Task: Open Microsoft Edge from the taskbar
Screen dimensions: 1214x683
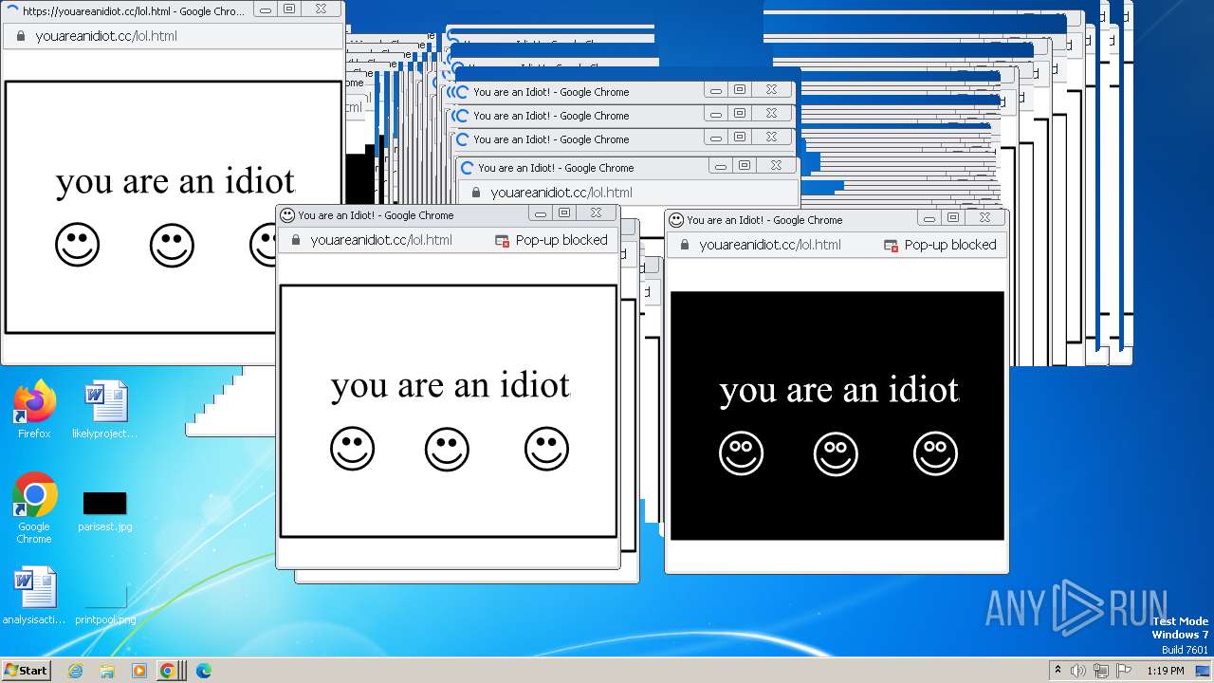Action: tap(203, 671)
